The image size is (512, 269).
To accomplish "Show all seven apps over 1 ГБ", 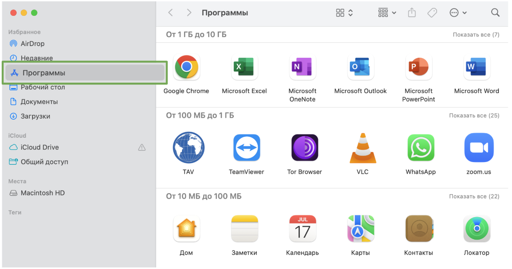I will click(476, 34).
